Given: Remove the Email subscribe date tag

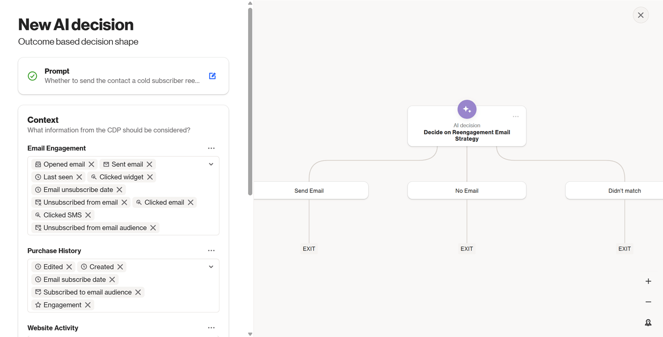Looking at the screenshot, I should click(112, 279).
